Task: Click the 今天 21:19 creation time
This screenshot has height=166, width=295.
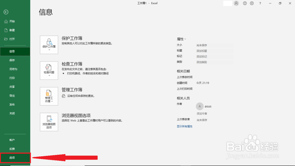Action: pyautogui.click(x=203, y=83)
